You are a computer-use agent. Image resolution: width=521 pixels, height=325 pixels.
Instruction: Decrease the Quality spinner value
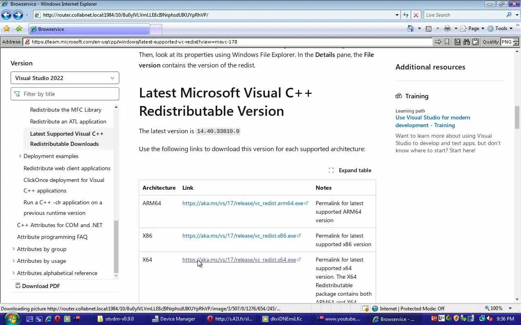coord(516,44)
